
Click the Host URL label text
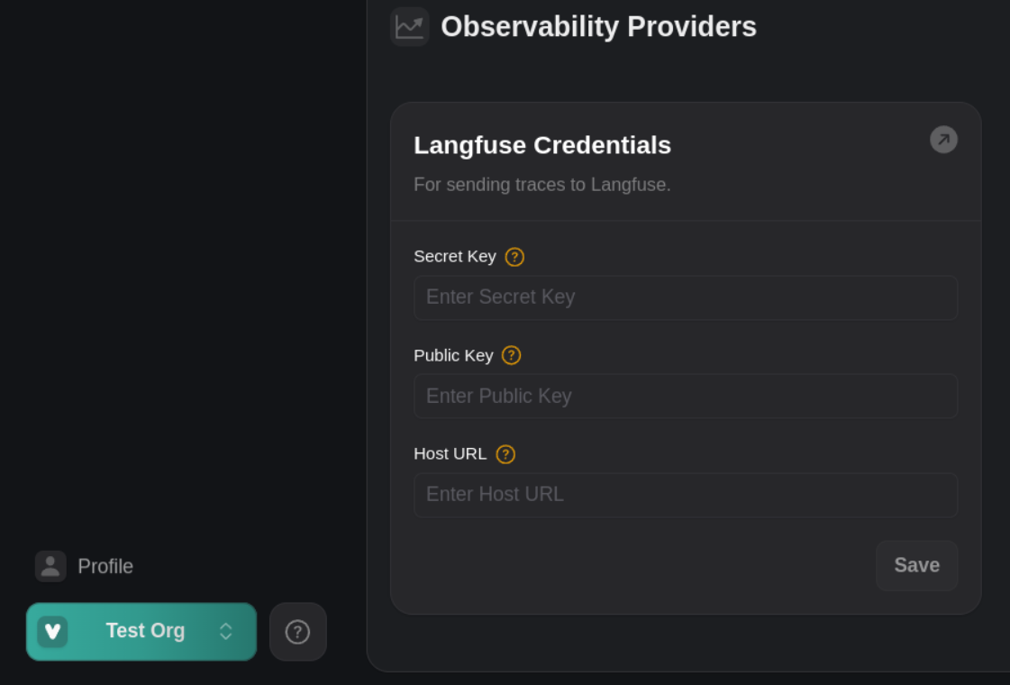pos(450,453)
